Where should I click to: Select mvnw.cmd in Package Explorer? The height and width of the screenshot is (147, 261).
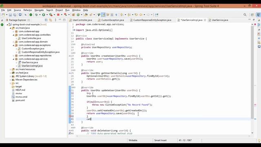point(21,97)
